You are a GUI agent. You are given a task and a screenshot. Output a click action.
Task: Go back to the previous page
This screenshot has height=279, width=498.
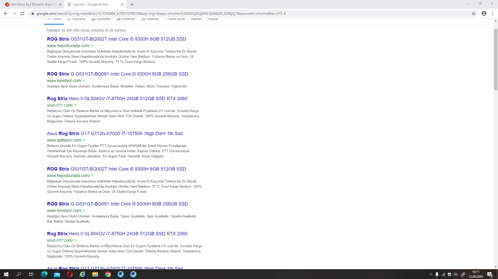pos(6,13)
